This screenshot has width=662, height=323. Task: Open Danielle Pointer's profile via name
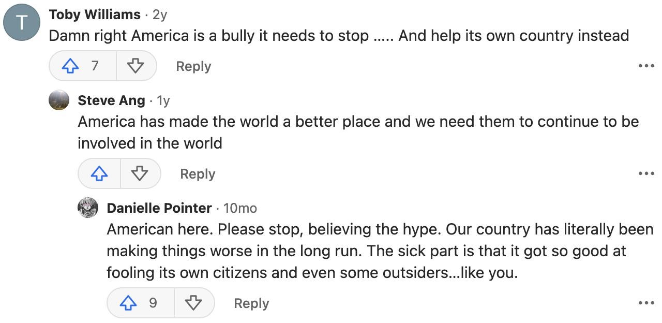coord(159,208)
